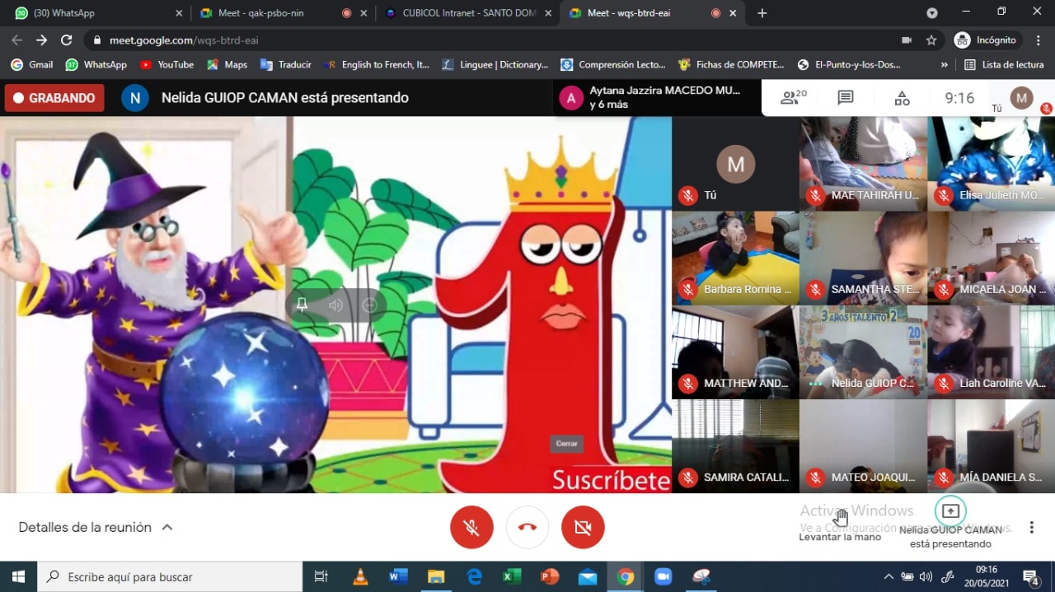Click the Windows Start button

click(18, 576)
